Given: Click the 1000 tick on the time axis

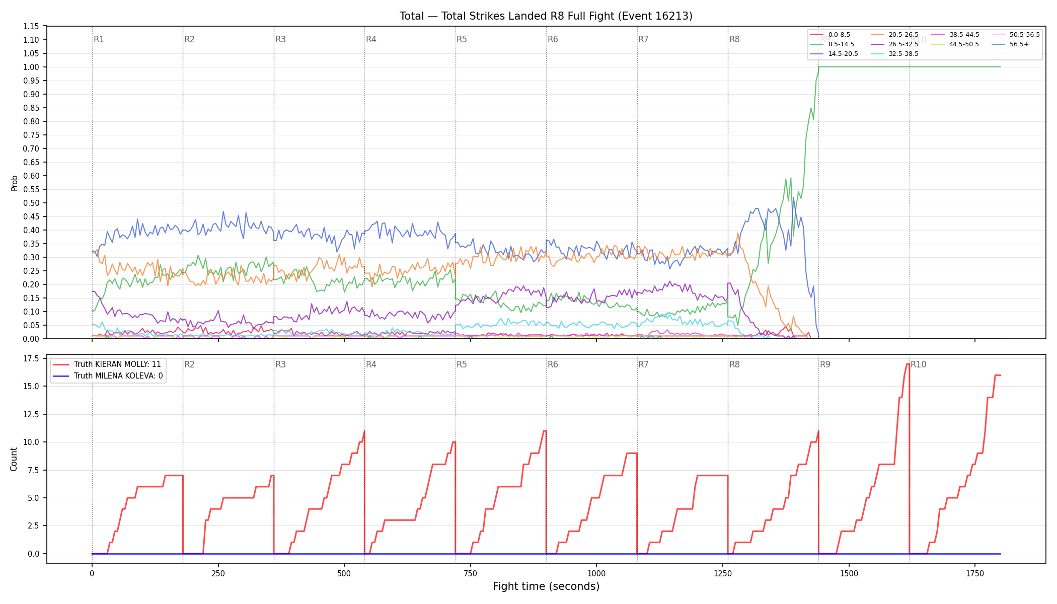Looking at the screenshot, I should click(596, 573).
